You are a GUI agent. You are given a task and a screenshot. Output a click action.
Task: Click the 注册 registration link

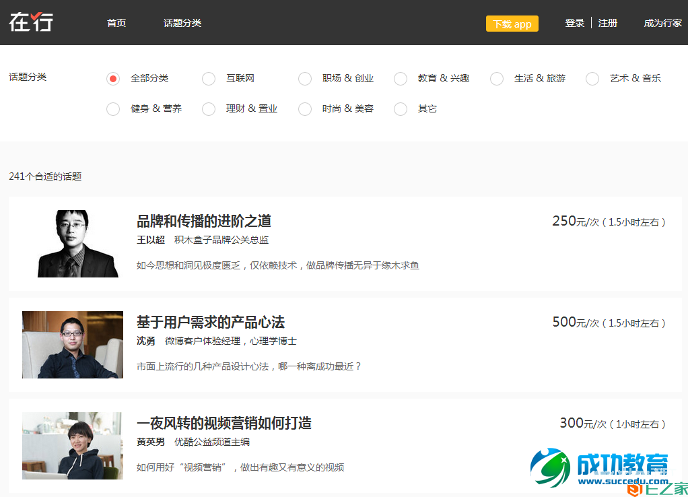[x=607, y=22]
